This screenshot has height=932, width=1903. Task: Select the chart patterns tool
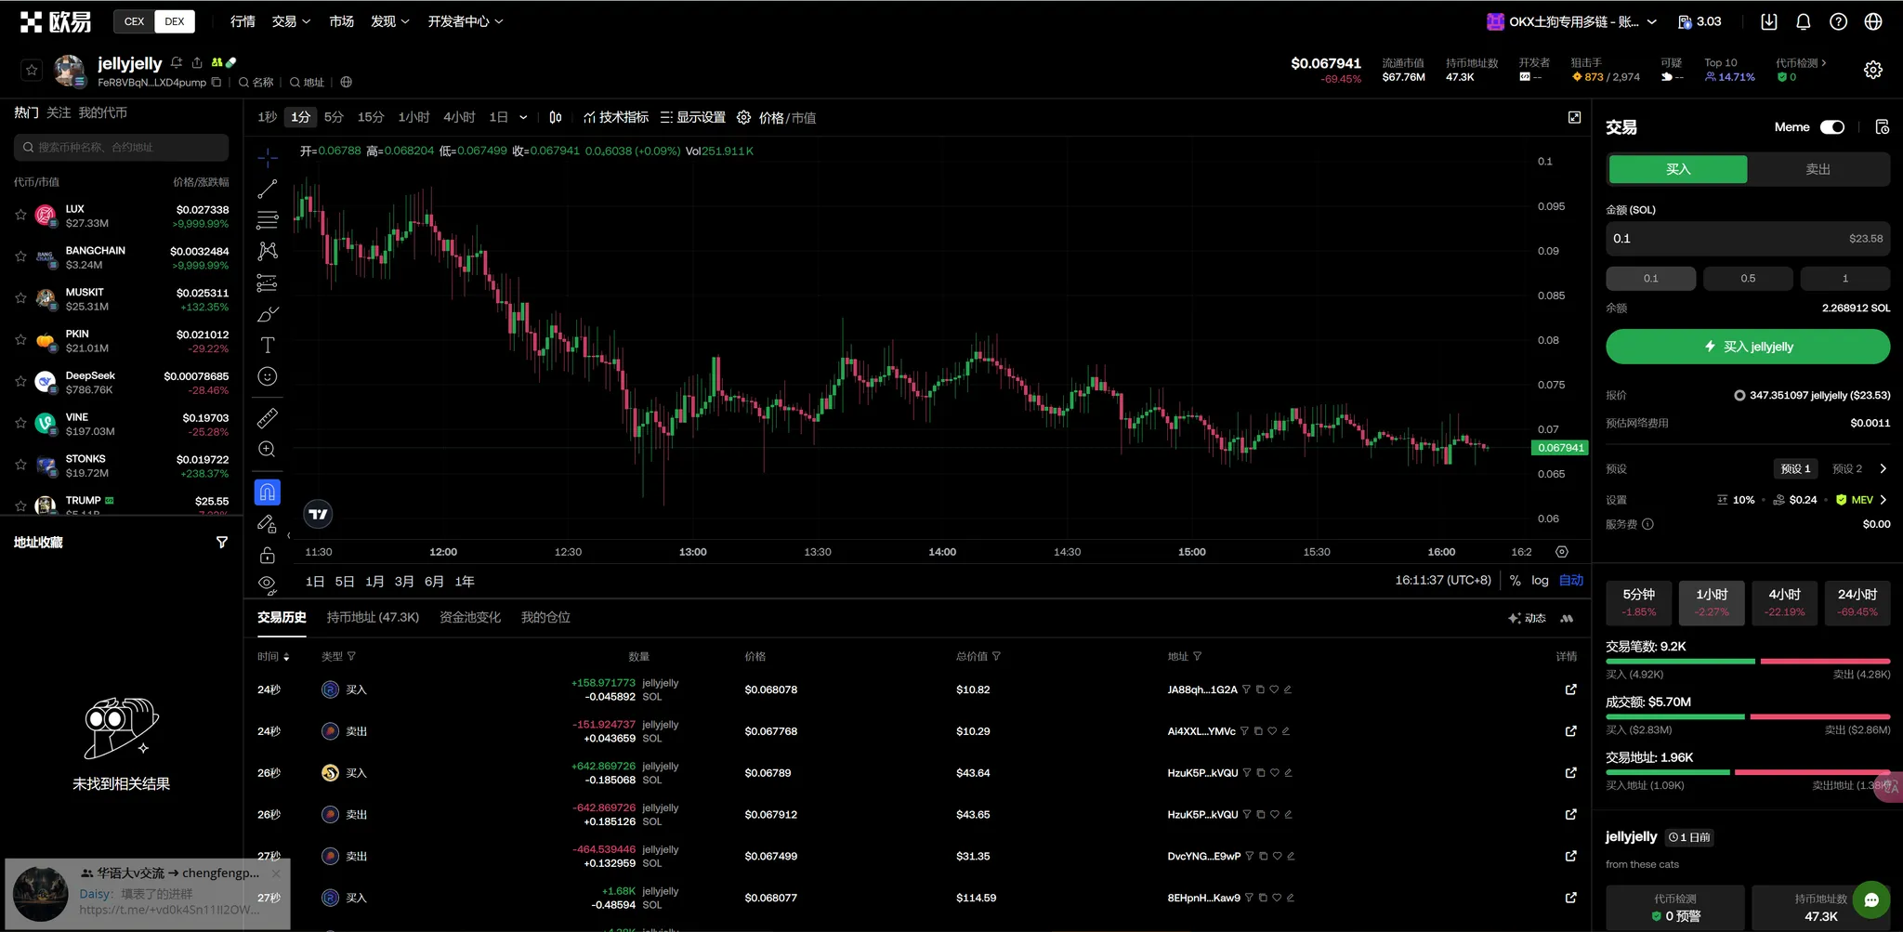click(x=268, y=251)
